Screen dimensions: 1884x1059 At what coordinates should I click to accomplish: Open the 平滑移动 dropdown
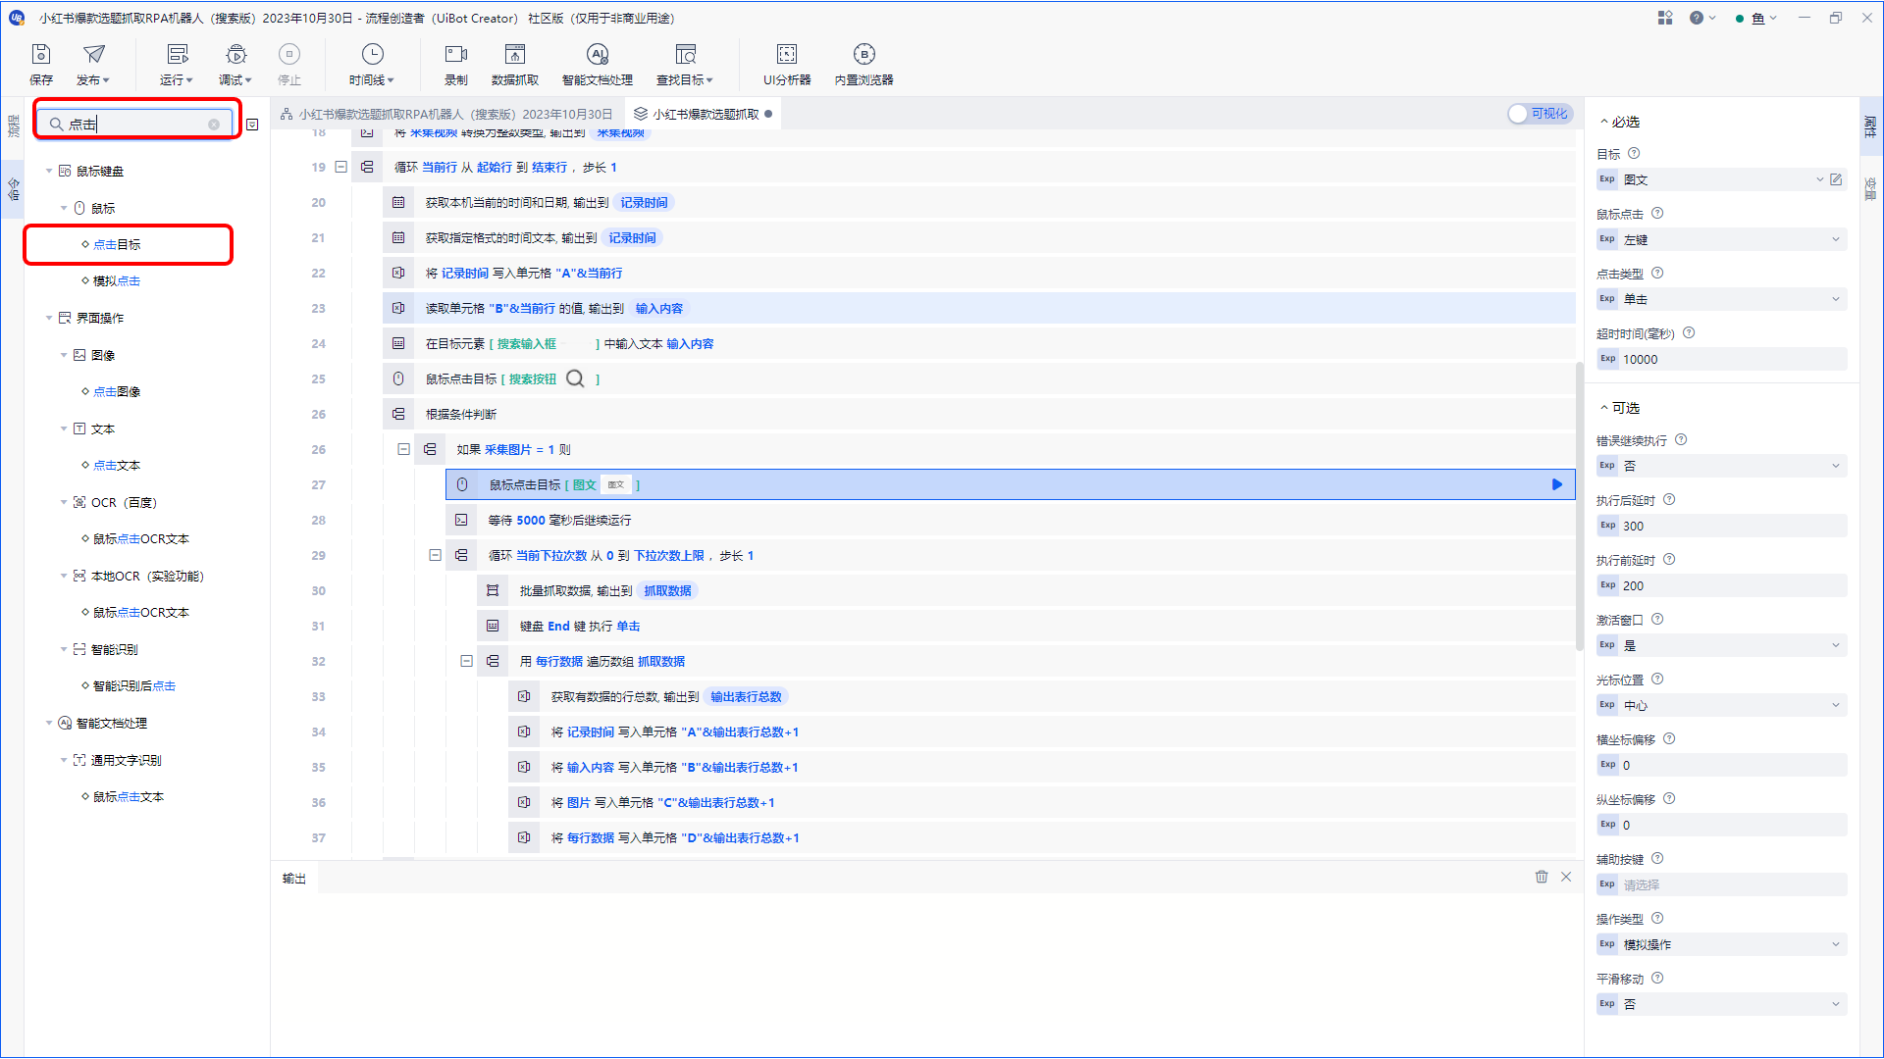click(1722, 1004)
